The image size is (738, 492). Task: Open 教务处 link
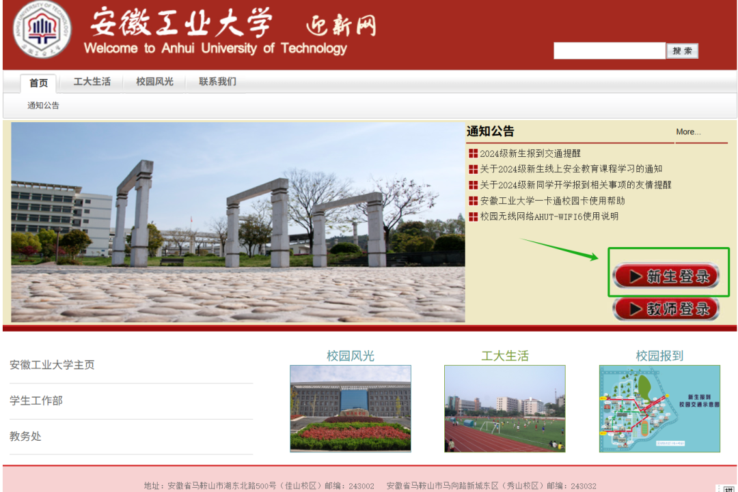pos(25,437)
